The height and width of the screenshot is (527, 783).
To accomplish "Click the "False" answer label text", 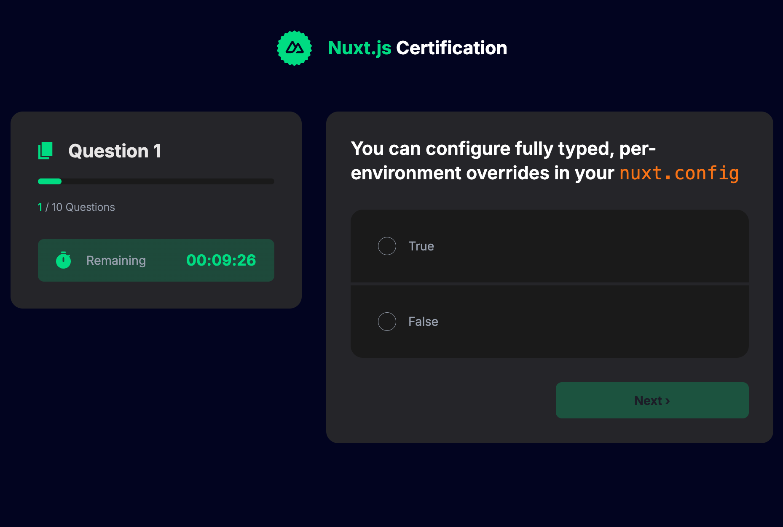I will click(x=423, y=322).
